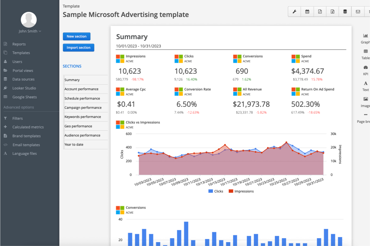Collapse the SECTIONS list
370x246 pixels.
[72, 66]
